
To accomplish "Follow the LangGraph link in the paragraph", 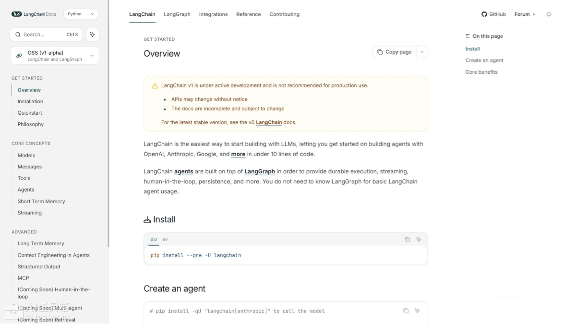I will tap(260, 171).
